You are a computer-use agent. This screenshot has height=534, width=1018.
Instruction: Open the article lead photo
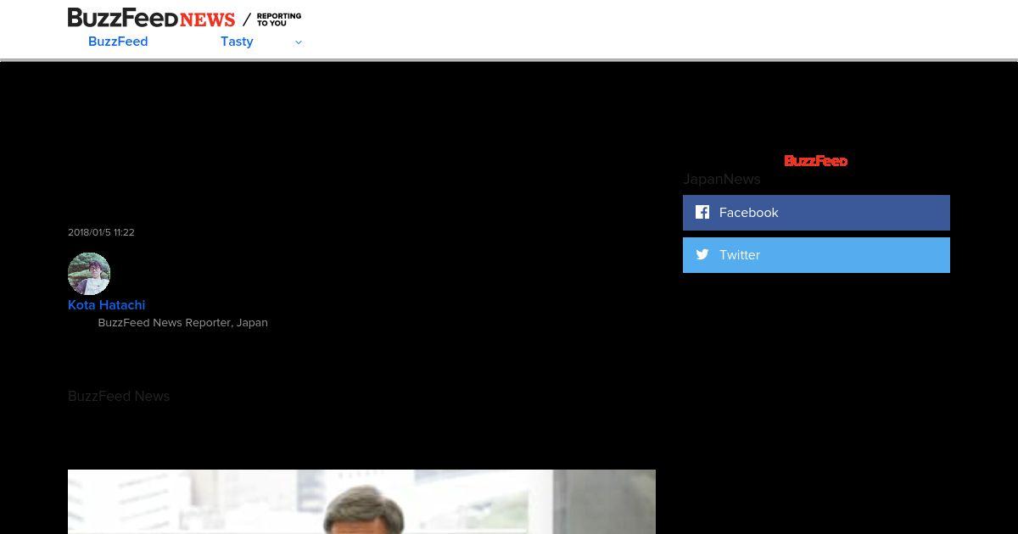click(361, 502)
